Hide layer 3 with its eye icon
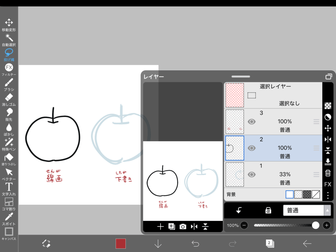The height and width of the screenshot is (252, 336). pyautogui.click(x=252, y=122)
